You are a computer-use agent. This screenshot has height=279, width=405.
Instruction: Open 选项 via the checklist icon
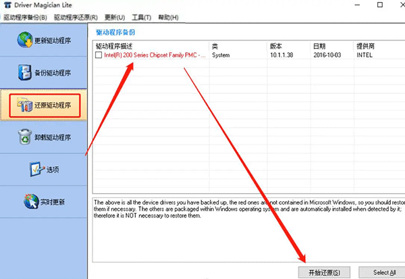point(35,169)
